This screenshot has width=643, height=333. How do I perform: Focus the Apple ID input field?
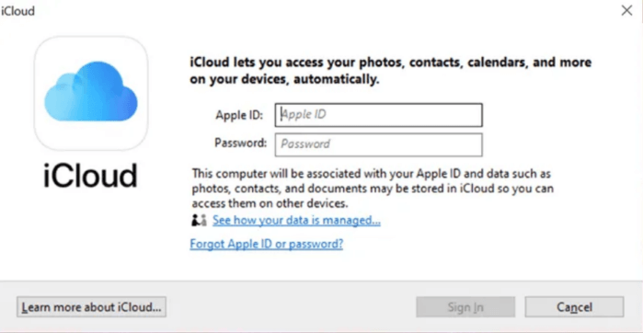point(378,115)
